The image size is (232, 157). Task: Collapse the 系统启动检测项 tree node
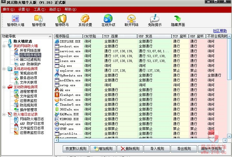4,69
